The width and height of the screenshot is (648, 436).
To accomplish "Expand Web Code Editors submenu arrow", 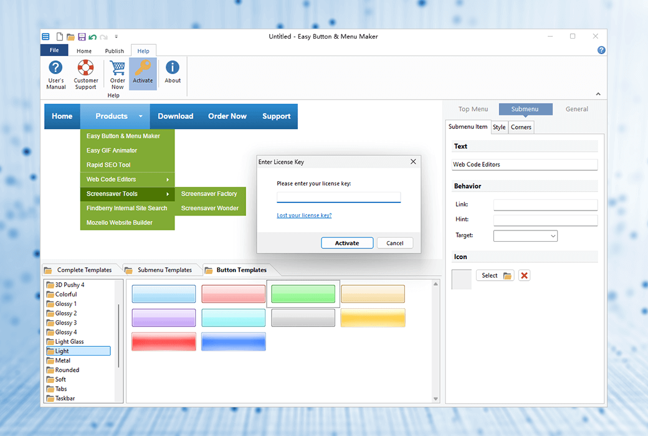I will (x=168, y=180).
